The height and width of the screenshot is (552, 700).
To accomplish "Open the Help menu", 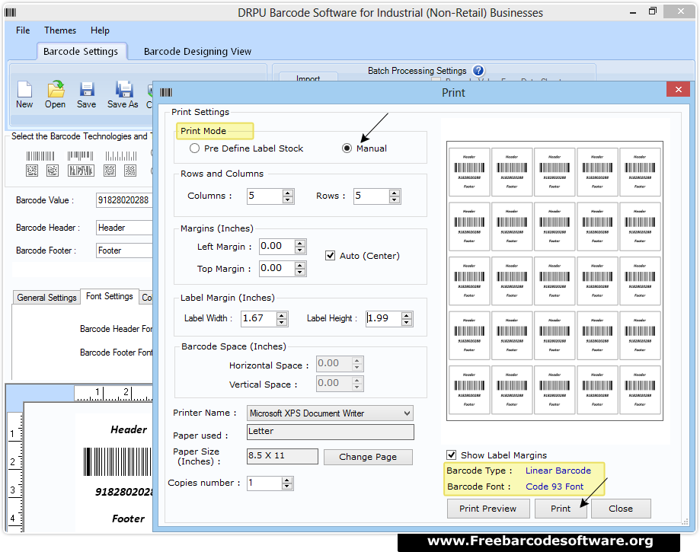I will point(100,30).
